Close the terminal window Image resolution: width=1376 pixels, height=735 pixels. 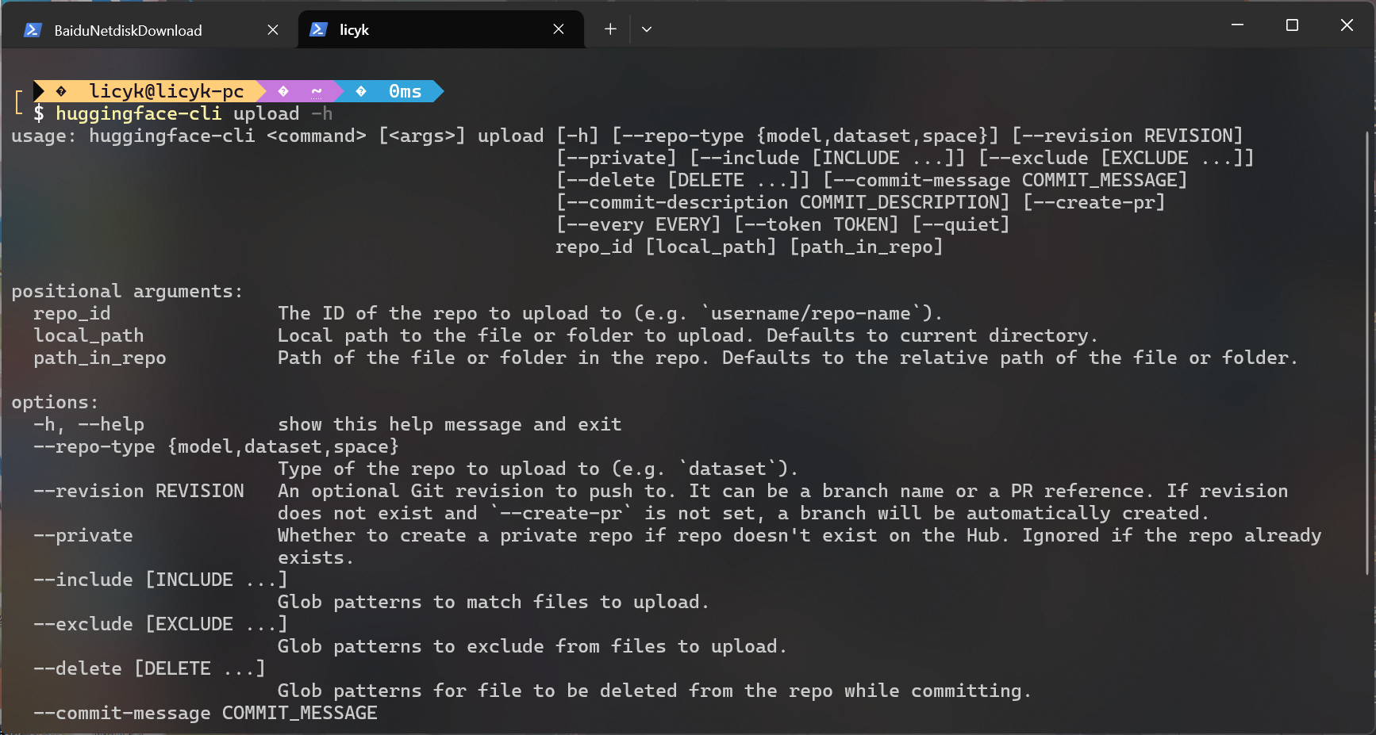click(x=1347, y=25)
